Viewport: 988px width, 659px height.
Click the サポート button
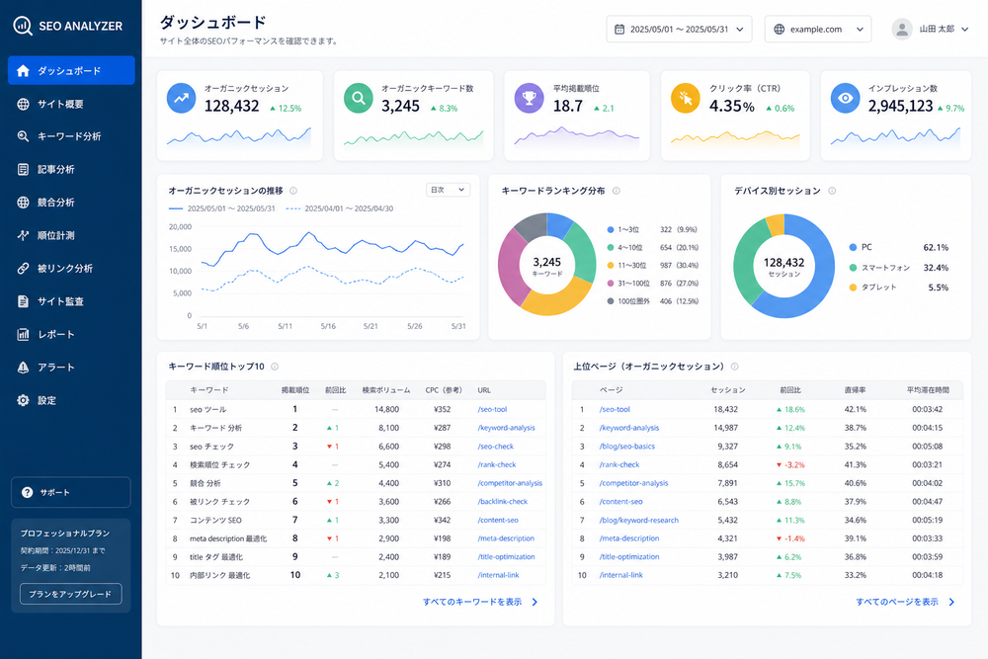(x=70, y=492)
